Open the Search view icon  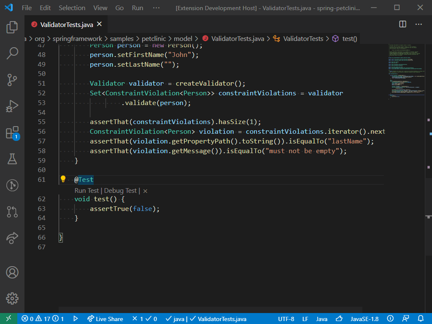(x=12, y=53)
